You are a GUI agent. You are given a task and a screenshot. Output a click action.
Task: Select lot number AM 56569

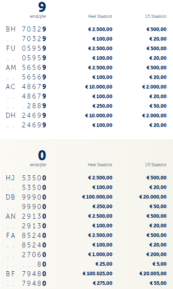pyautogui.click(x=26, y=68)
